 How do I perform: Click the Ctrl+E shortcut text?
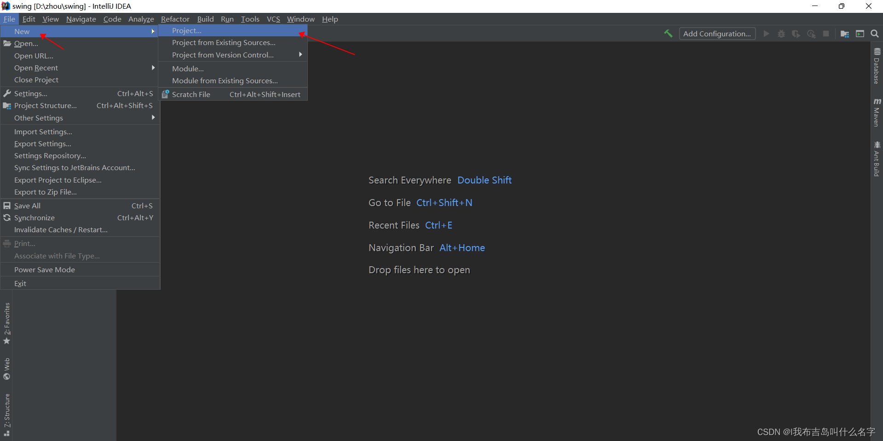(439, 225)
